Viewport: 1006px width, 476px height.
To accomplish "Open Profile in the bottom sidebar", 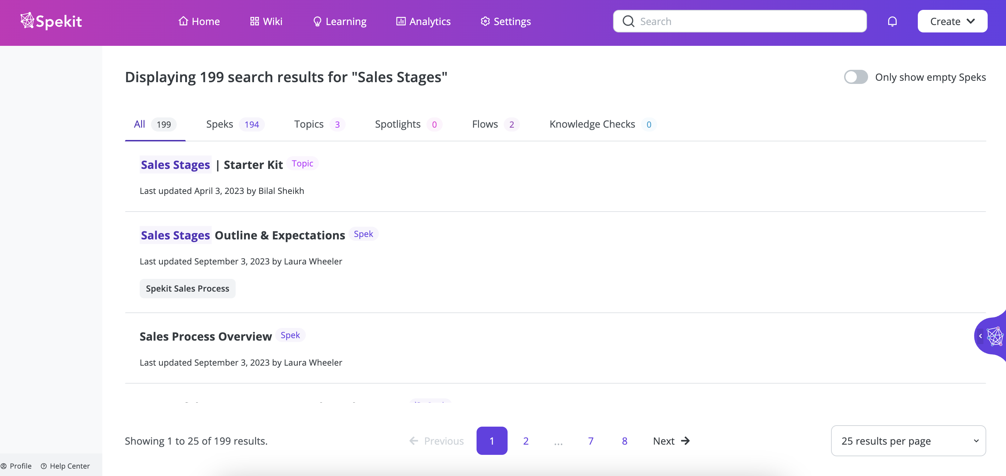I will click(16, 466).
